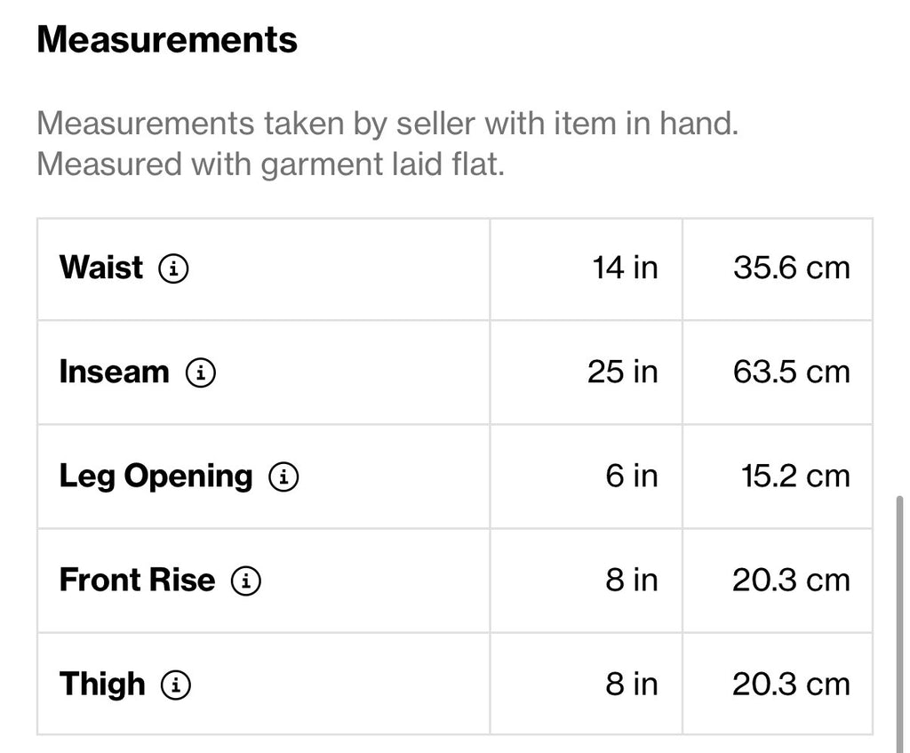Image resolution: width=910 pixels, height=753 pixels.
Task: Click the Measurements heading
Action: click(167, 39)
